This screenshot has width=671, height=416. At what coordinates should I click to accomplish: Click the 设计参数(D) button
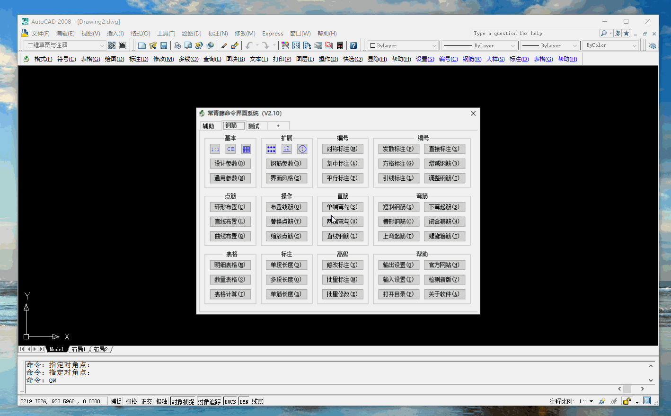click(230, 164)
